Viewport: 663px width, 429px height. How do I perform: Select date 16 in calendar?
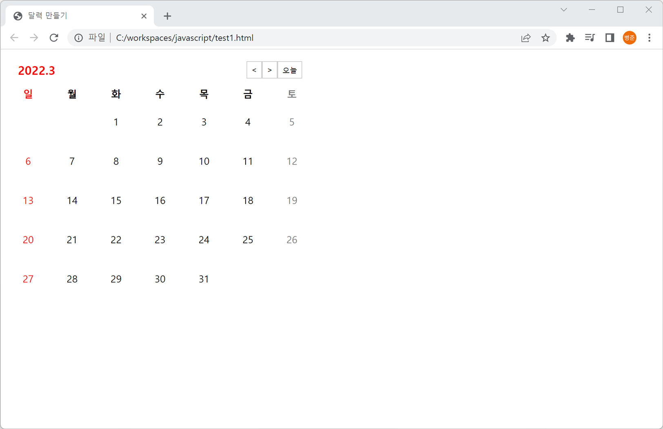[160, 200]
